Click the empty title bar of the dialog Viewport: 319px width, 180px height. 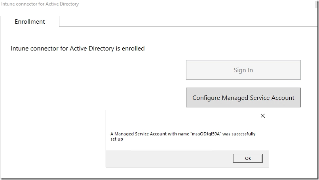(178, 116)
